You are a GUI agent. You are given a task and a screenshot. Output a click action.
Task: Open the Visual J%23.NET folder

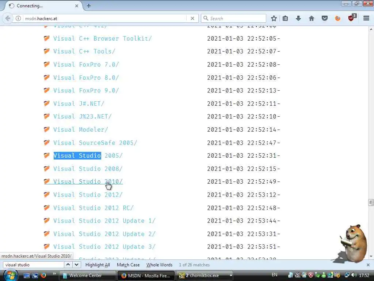82,117
